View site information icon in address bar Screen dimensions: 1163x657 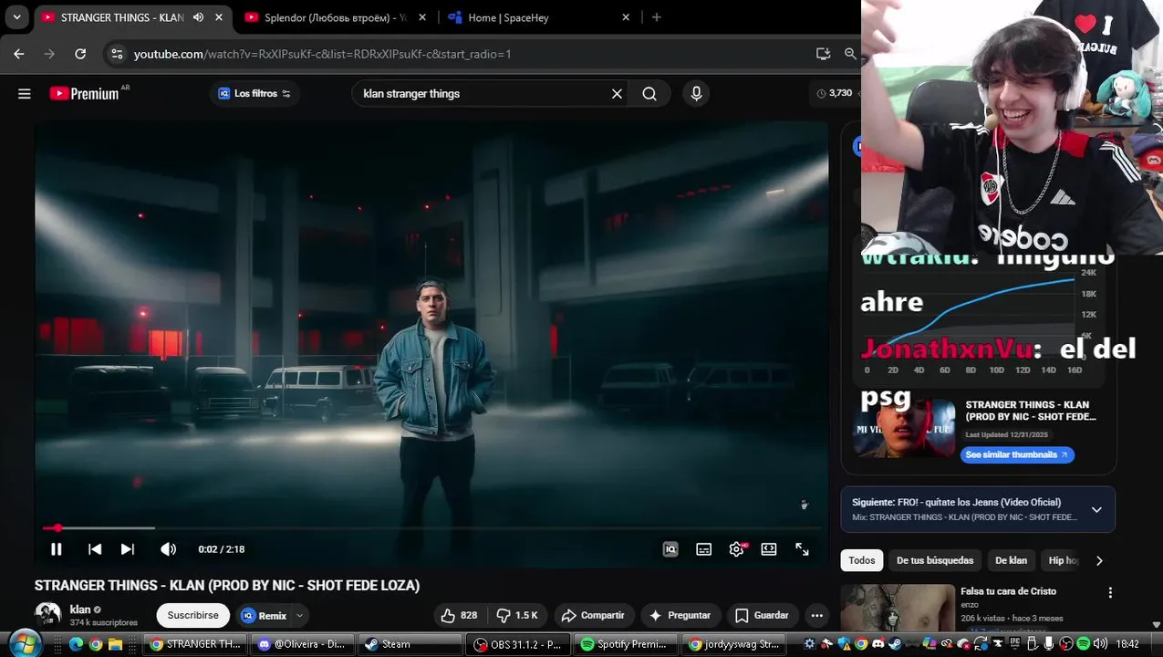tap(117, 54)
